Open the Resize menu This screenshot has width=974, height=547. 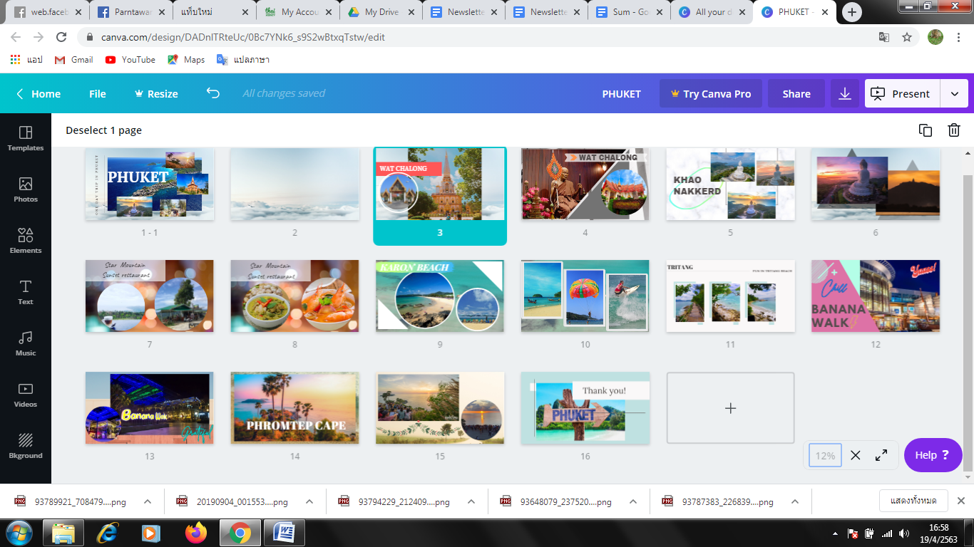coord(156,93)
